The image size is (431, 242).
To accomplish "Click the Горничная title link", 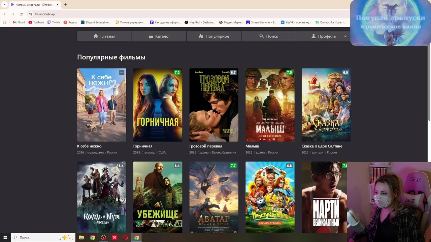I will pyautogui.click(x=143, y=146).
